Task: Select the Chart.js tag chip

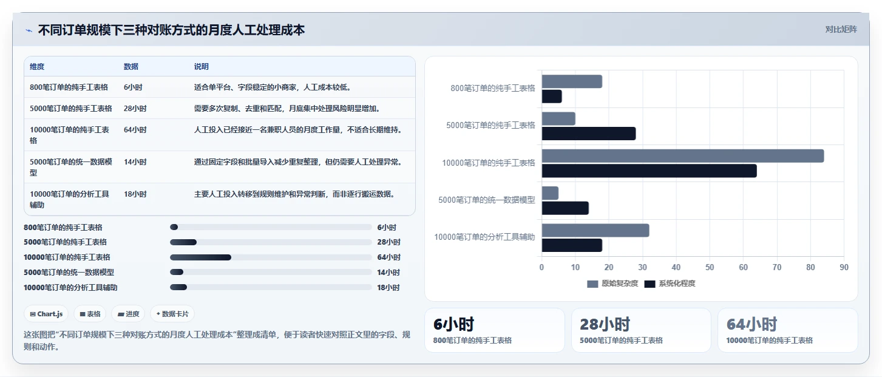Action: pyautogui.click(x=46, y=314)
